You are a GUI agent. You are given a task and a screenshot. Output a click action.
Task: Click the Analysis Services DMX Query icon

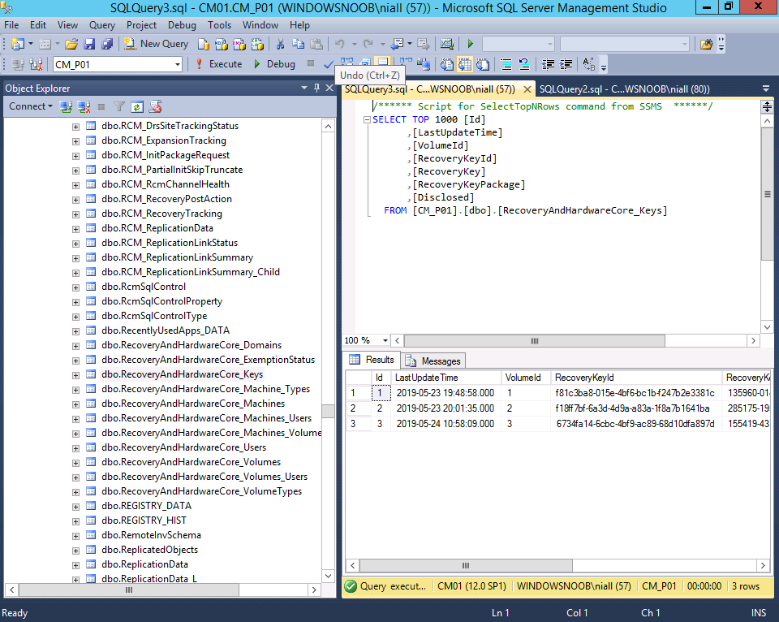(239, 44)
